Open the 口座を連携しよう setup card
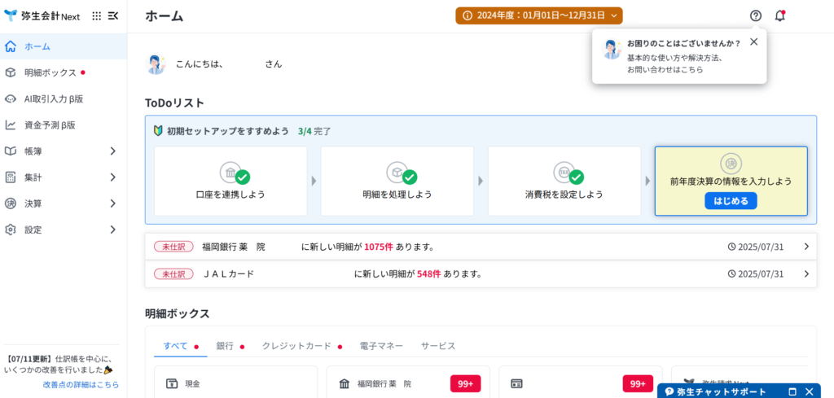The height and width of the screenshot is (398, 834). point(230,182)
